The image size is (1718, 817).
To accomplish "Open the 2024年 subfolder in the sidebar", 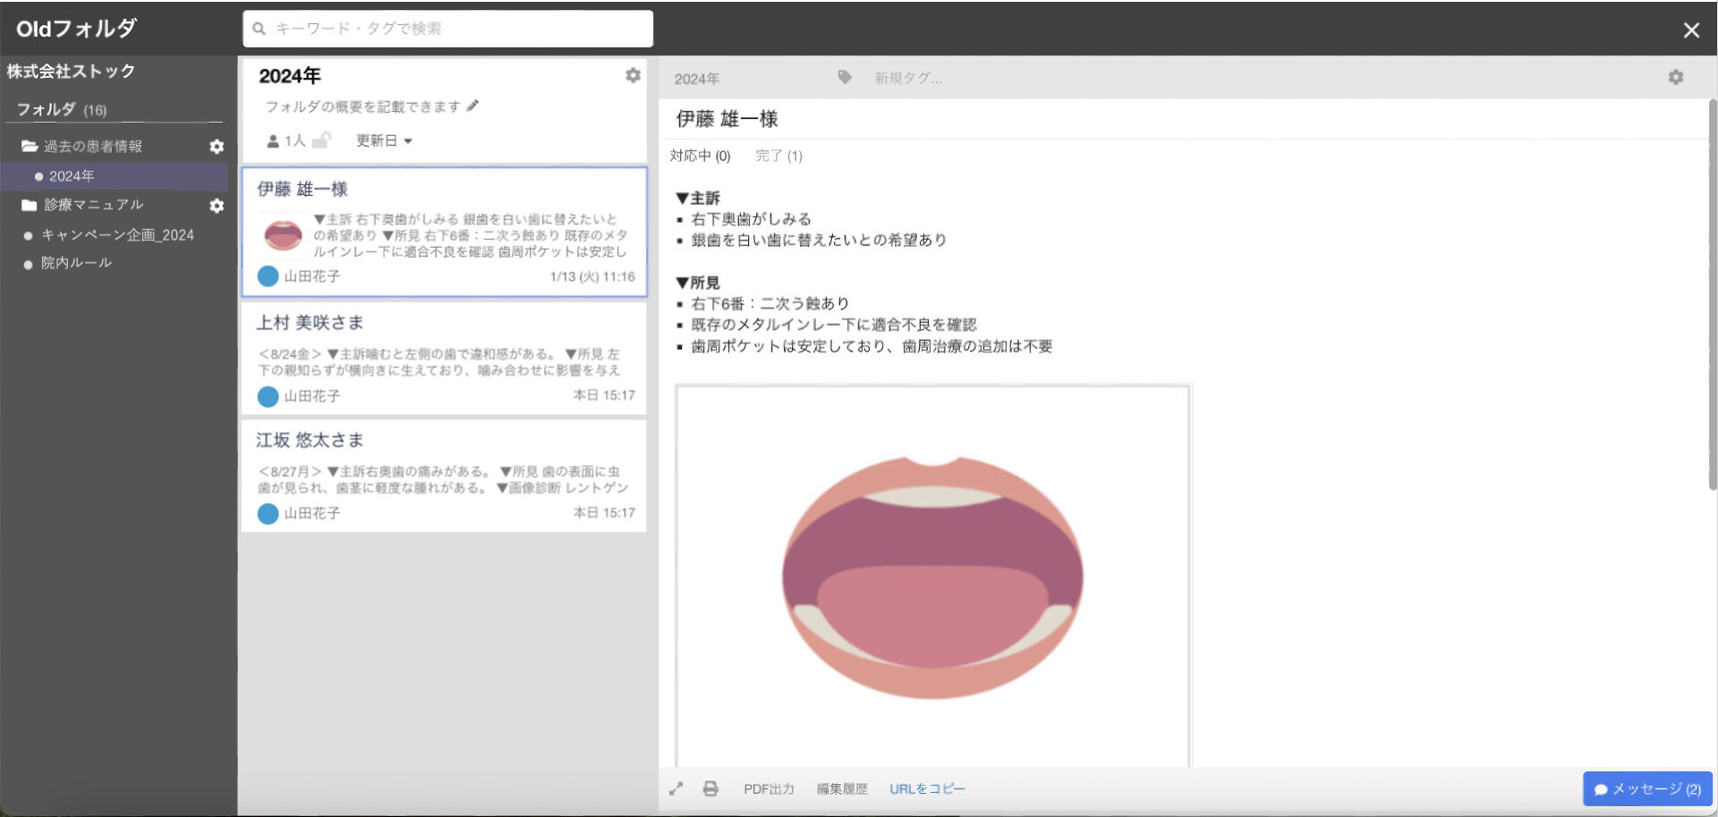I will coord(72,175).
